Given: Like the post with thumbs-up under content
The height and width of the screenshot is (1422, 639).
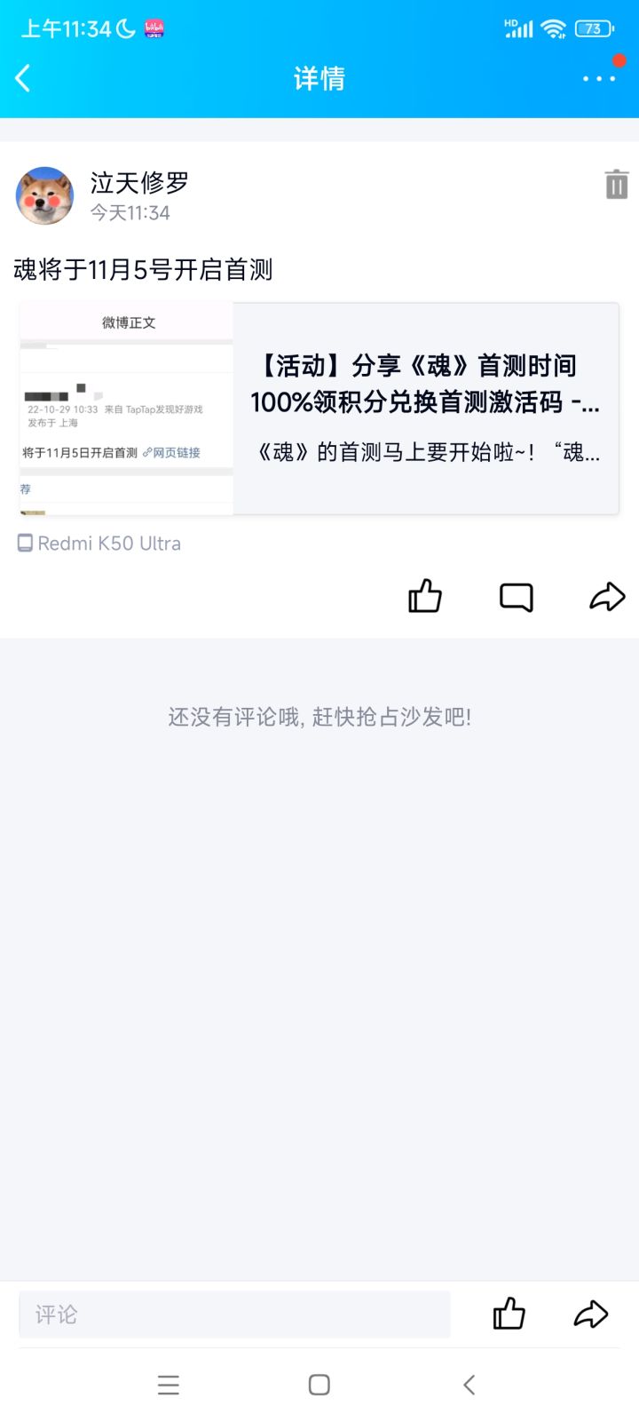Looking at the screenshot, I should (x=424, y=596).
